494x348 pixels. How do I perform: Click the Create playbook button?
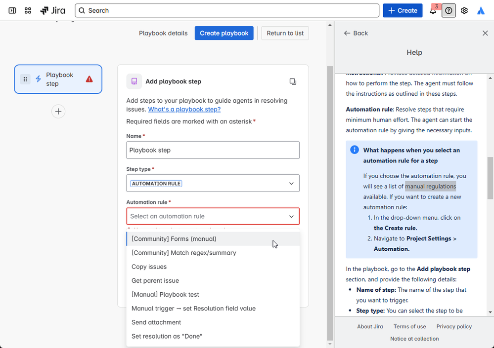pos(224,33)
